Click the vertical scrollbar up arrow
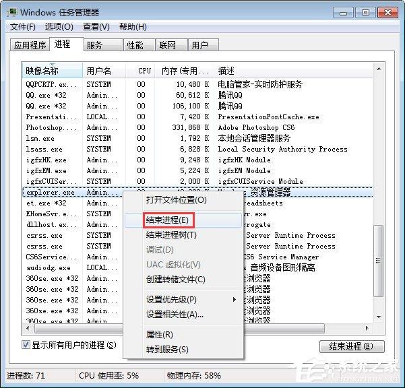Viewport: 405px width, 388px height. (379, 69)
